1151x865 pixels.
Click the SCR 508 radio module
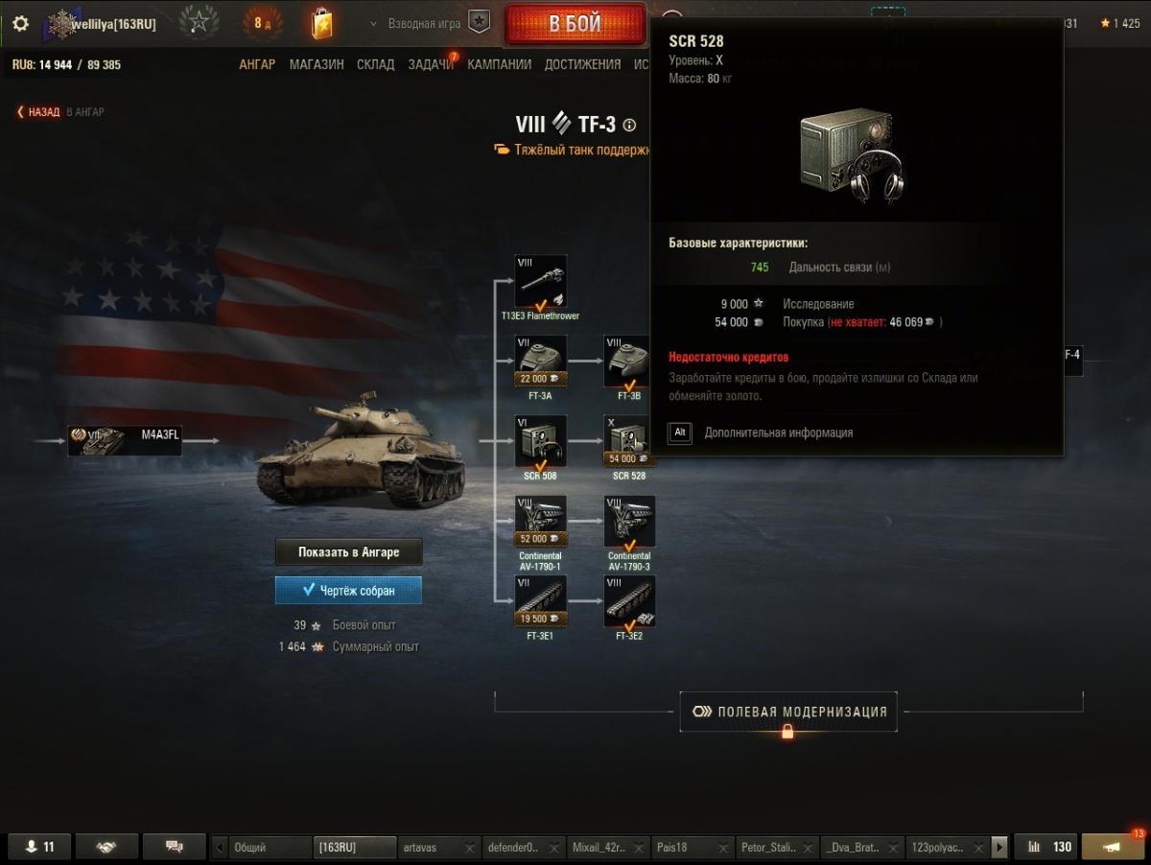coord(540,441)
